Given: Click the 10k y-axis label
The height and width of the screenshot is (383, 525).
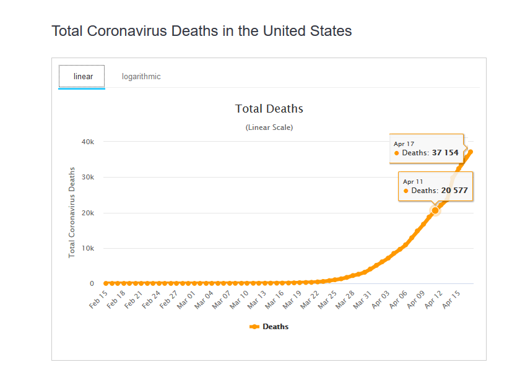Looking at the screenshot, I should pos(87,248).
